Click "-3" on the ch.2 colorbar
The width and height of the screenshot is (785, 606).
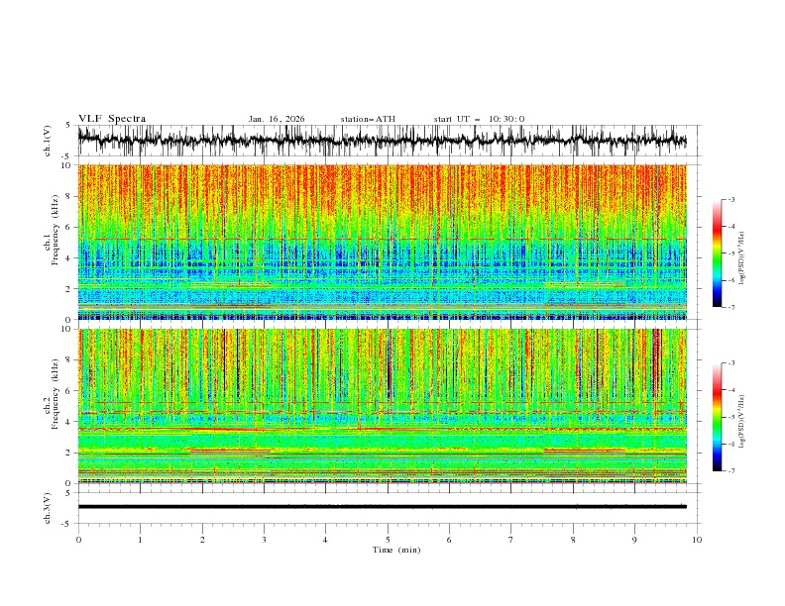[731, 363]
